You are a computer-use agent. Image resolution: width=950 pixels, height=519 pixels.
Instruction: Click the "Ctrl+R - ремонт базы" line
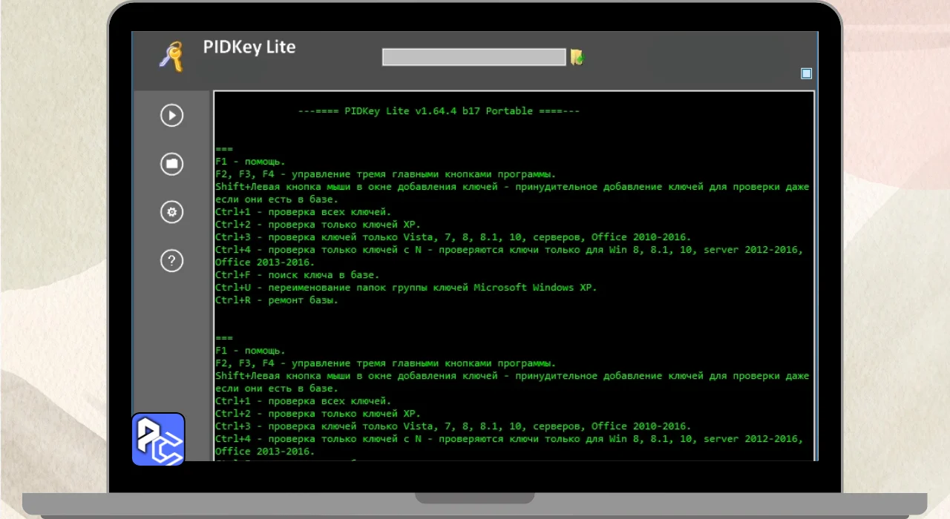277,300
